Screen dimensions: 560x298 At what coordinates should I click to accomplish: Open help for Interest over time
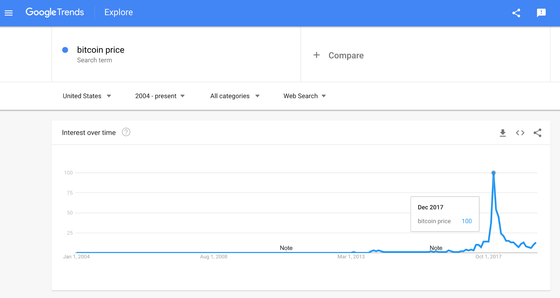coord(126,132)
